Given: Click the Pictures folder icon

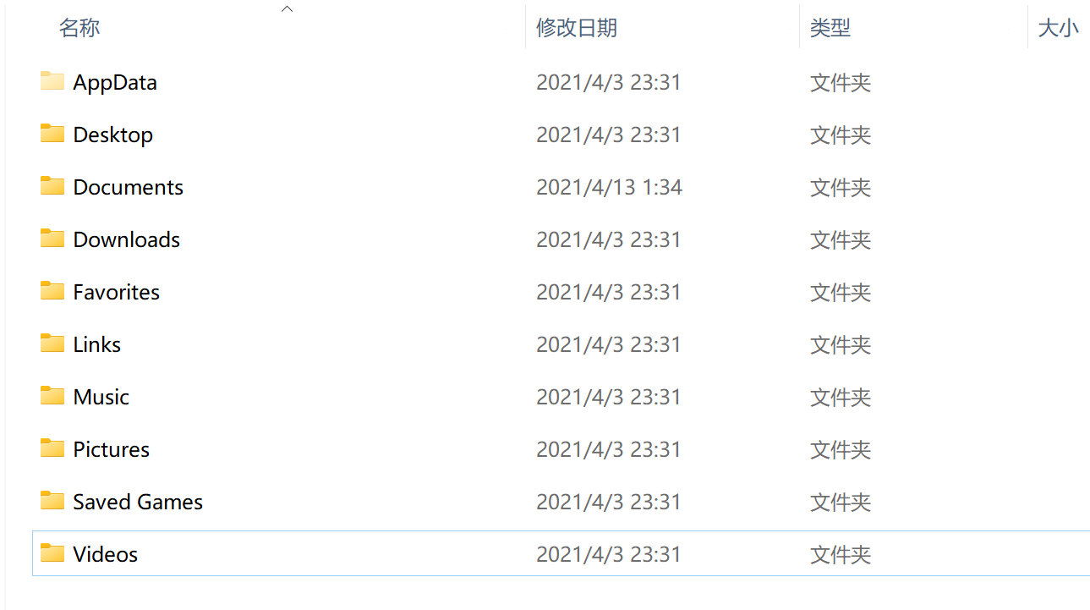Looking at the screenshot, I should point(52,448).
